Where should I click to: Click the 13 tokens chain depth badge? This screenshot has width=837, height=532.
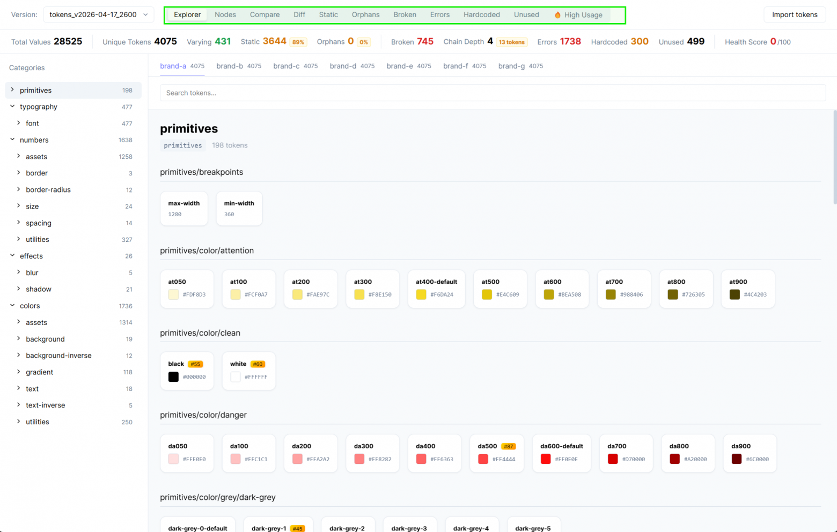[511, 42]
